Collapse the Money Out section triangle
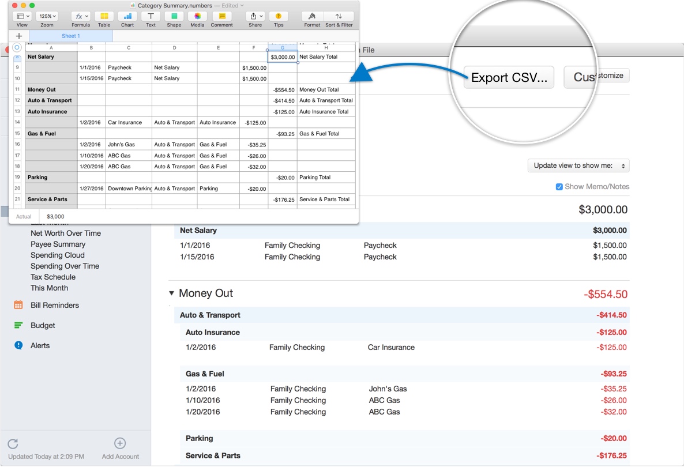The image size is (684, 467). pyautogui.click(x=171, y=293)
